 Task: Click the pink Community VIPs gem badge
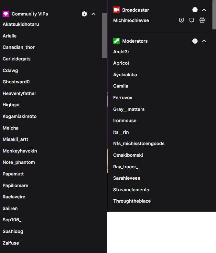[x=6, y=14]
